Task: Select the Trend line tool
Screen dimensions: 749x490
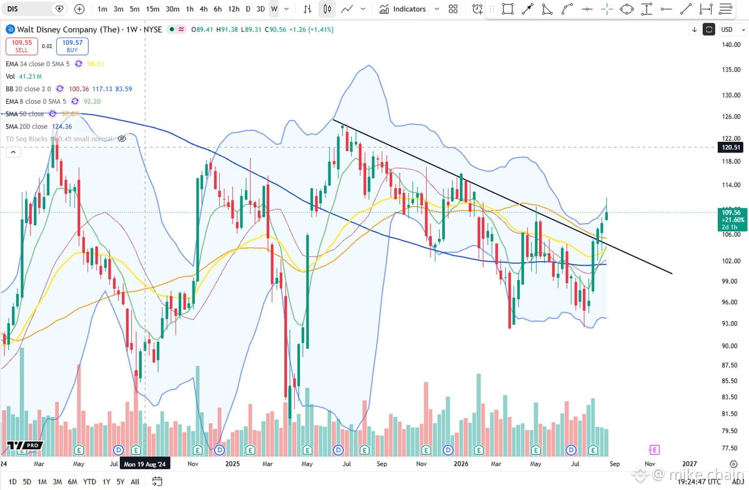Action: (x=686, y=9)
